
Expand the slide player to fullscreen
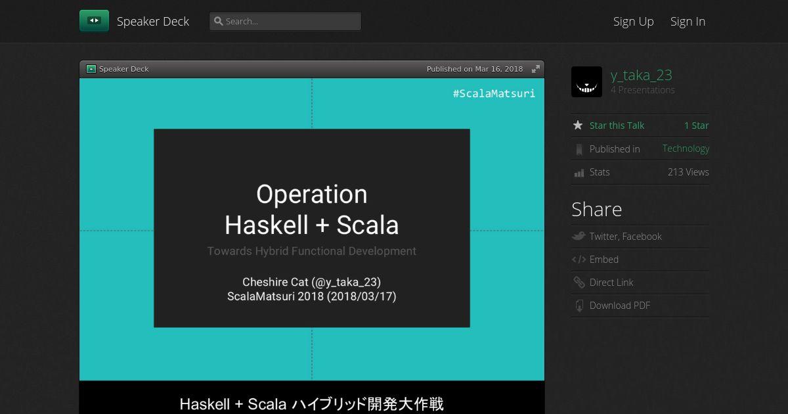click(x=536, y=69)
